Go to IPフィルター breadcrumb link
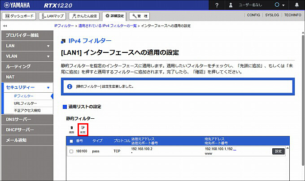 click(x=64, y=26)
